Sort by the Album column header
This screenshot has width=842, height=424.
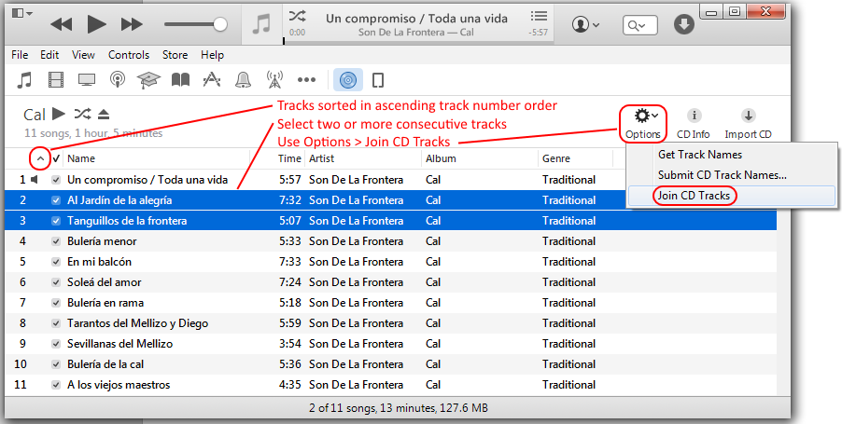click(x=441, y=158)
